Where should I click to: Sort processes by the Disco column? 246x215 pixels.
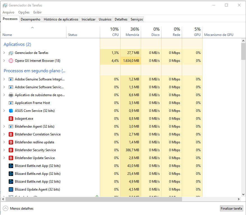(151, 32)
